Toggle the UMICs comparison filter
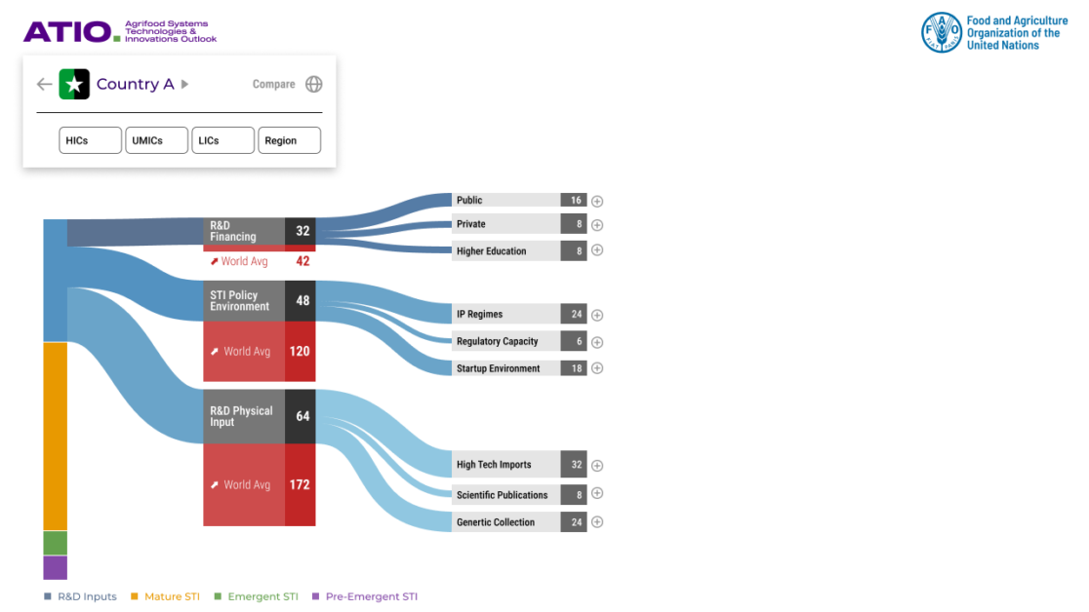The image size is (1089, 612). click(156, 140)
